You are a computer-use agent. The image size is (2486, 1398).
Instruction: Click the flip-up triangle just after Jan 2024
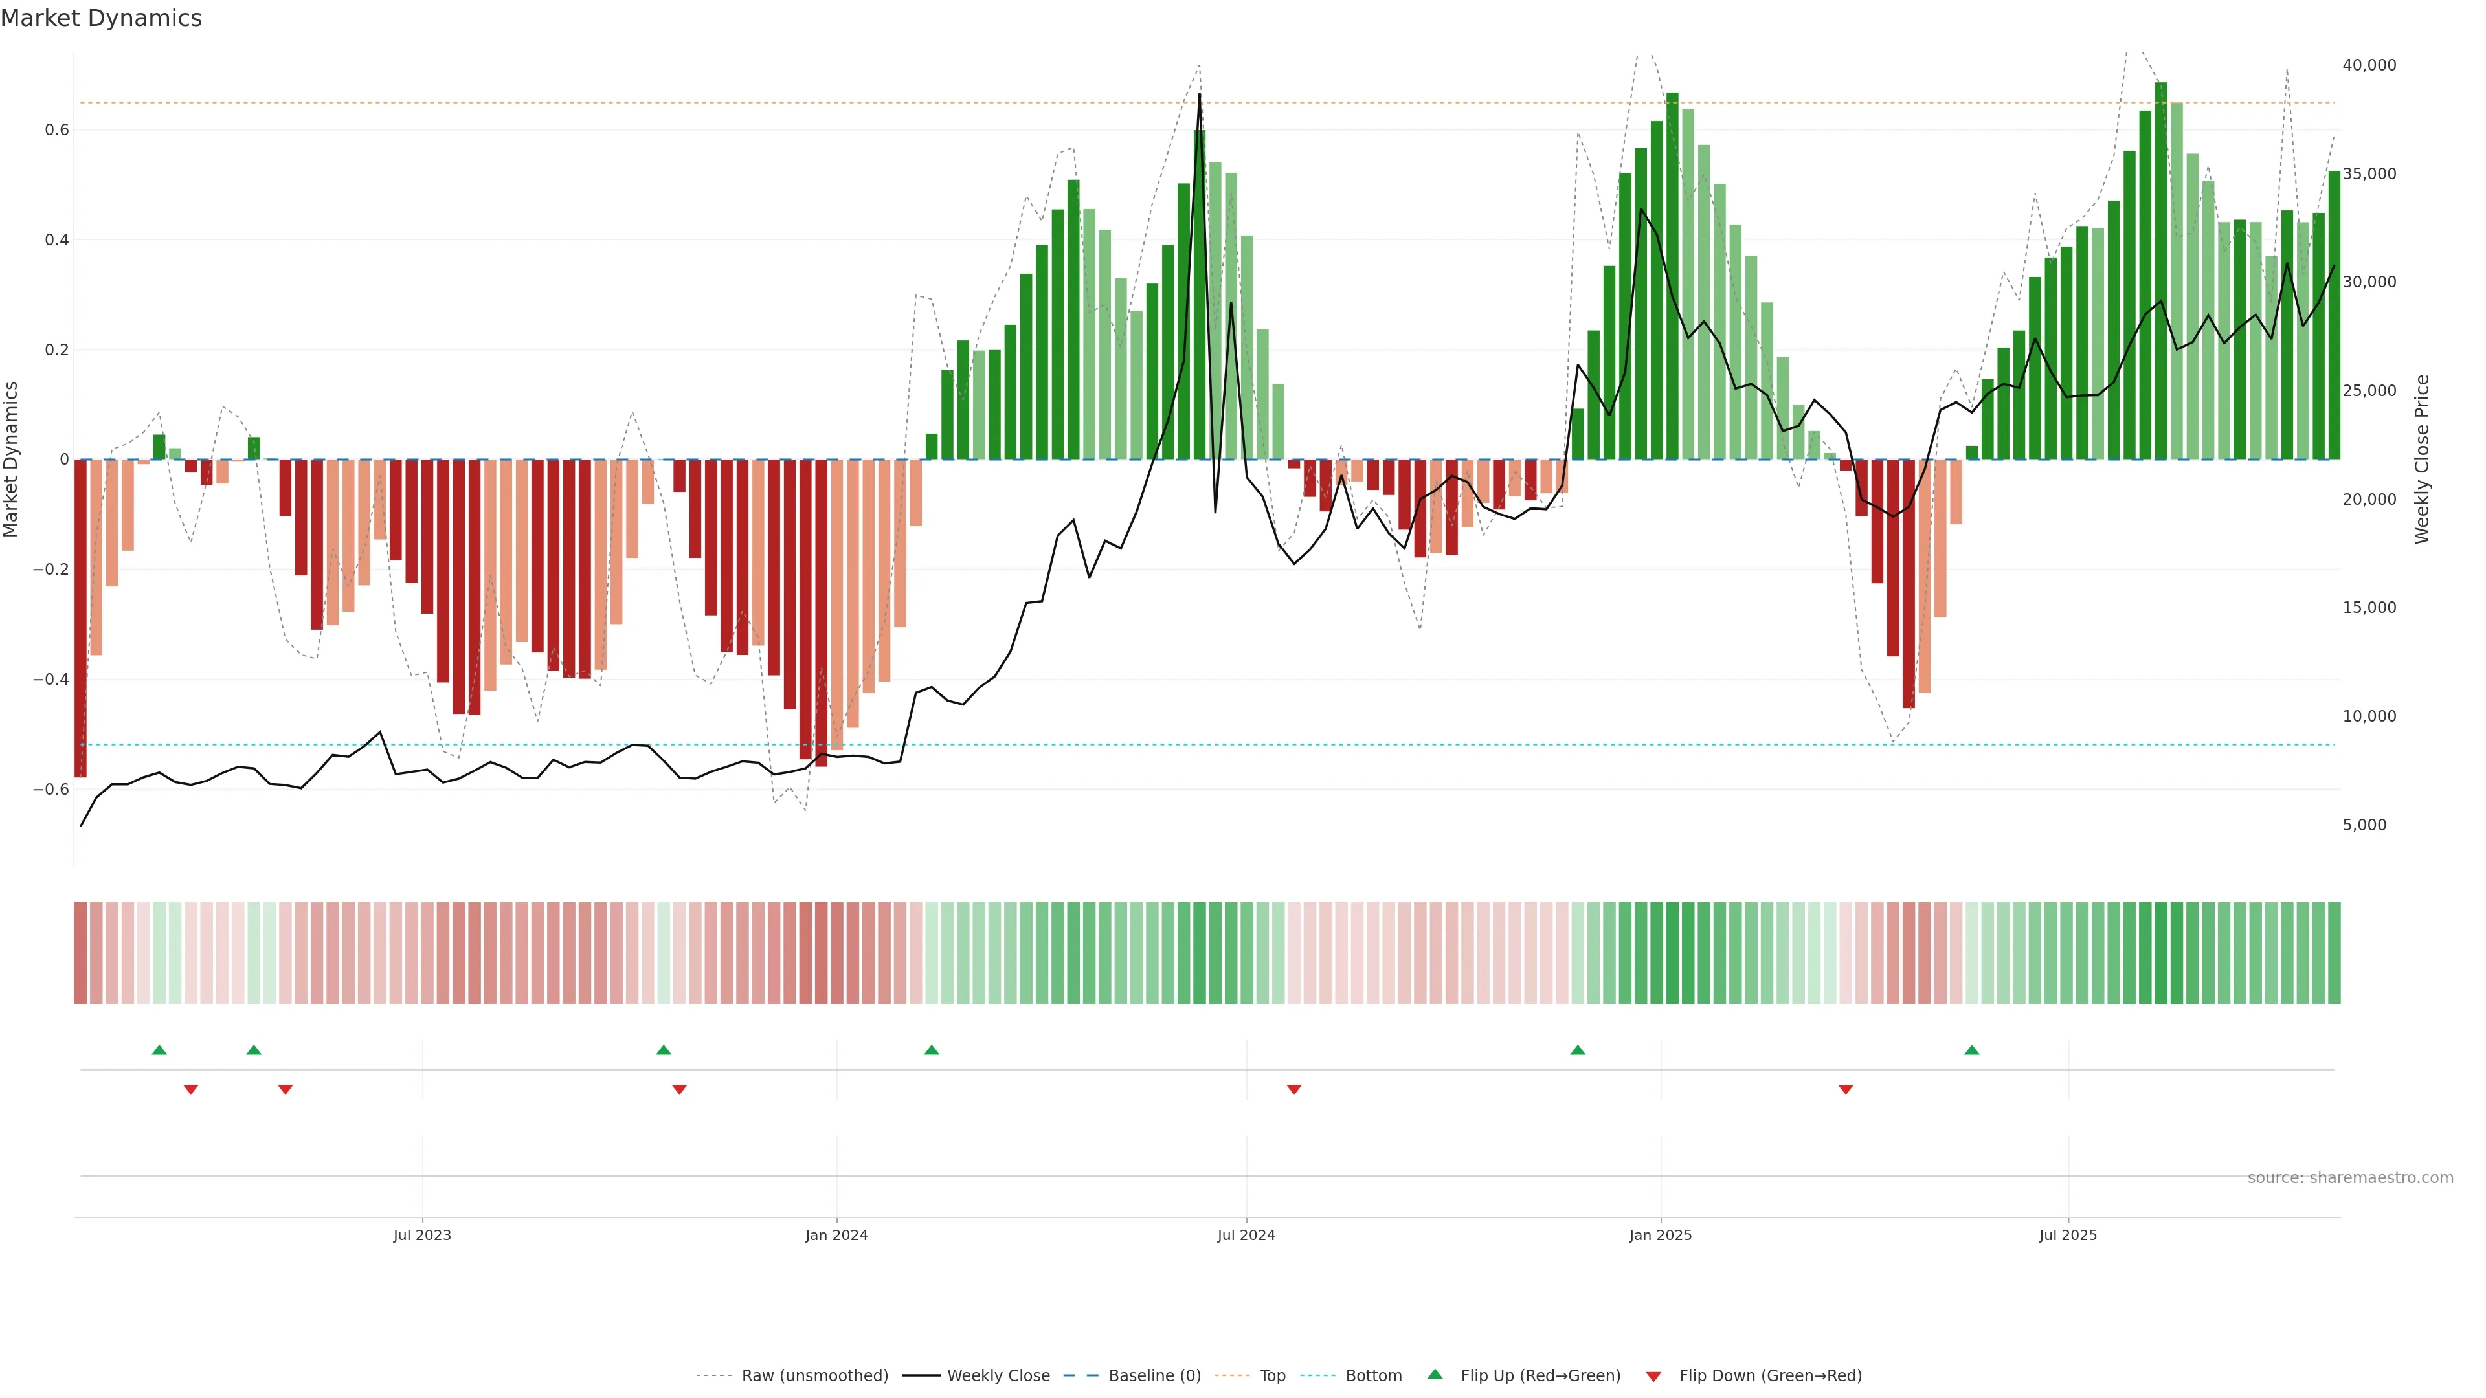tap(932, 1050)
